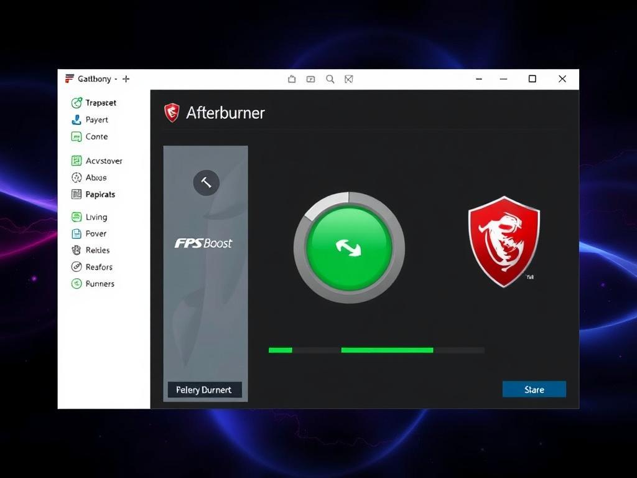Click the Gattbony app logo icon

tap(70, 78)
